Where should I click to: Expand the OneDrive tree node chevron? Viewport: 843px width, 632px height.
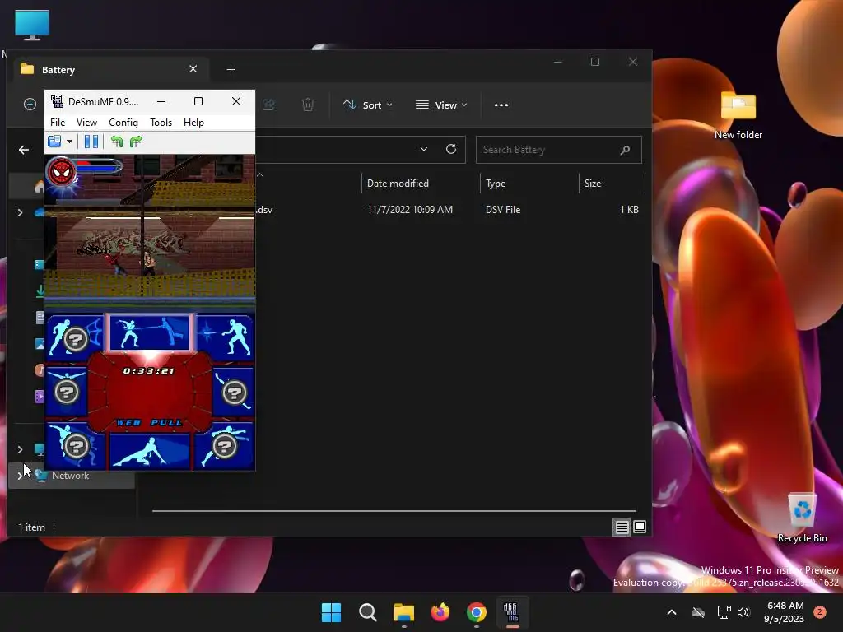click(20, 212)
